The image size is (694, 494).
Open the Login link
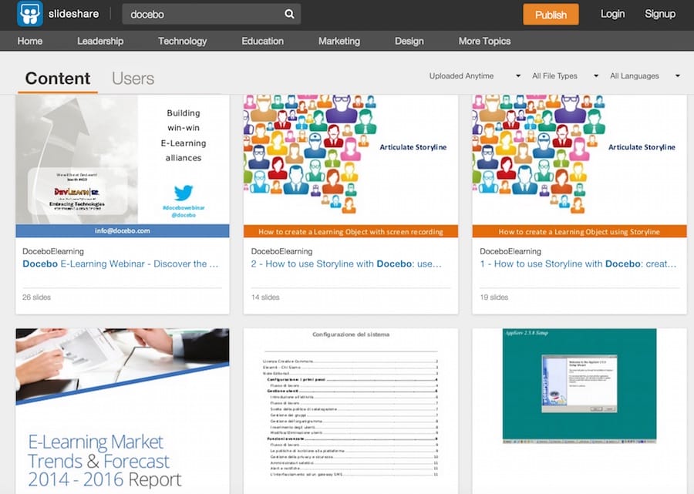coord(612,14)
